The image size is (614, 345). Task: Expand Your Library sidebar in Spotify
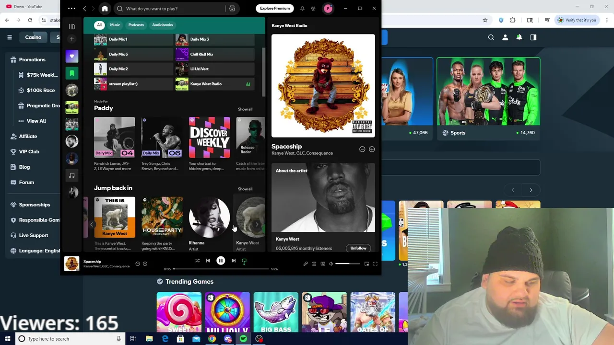pos(72,26)
